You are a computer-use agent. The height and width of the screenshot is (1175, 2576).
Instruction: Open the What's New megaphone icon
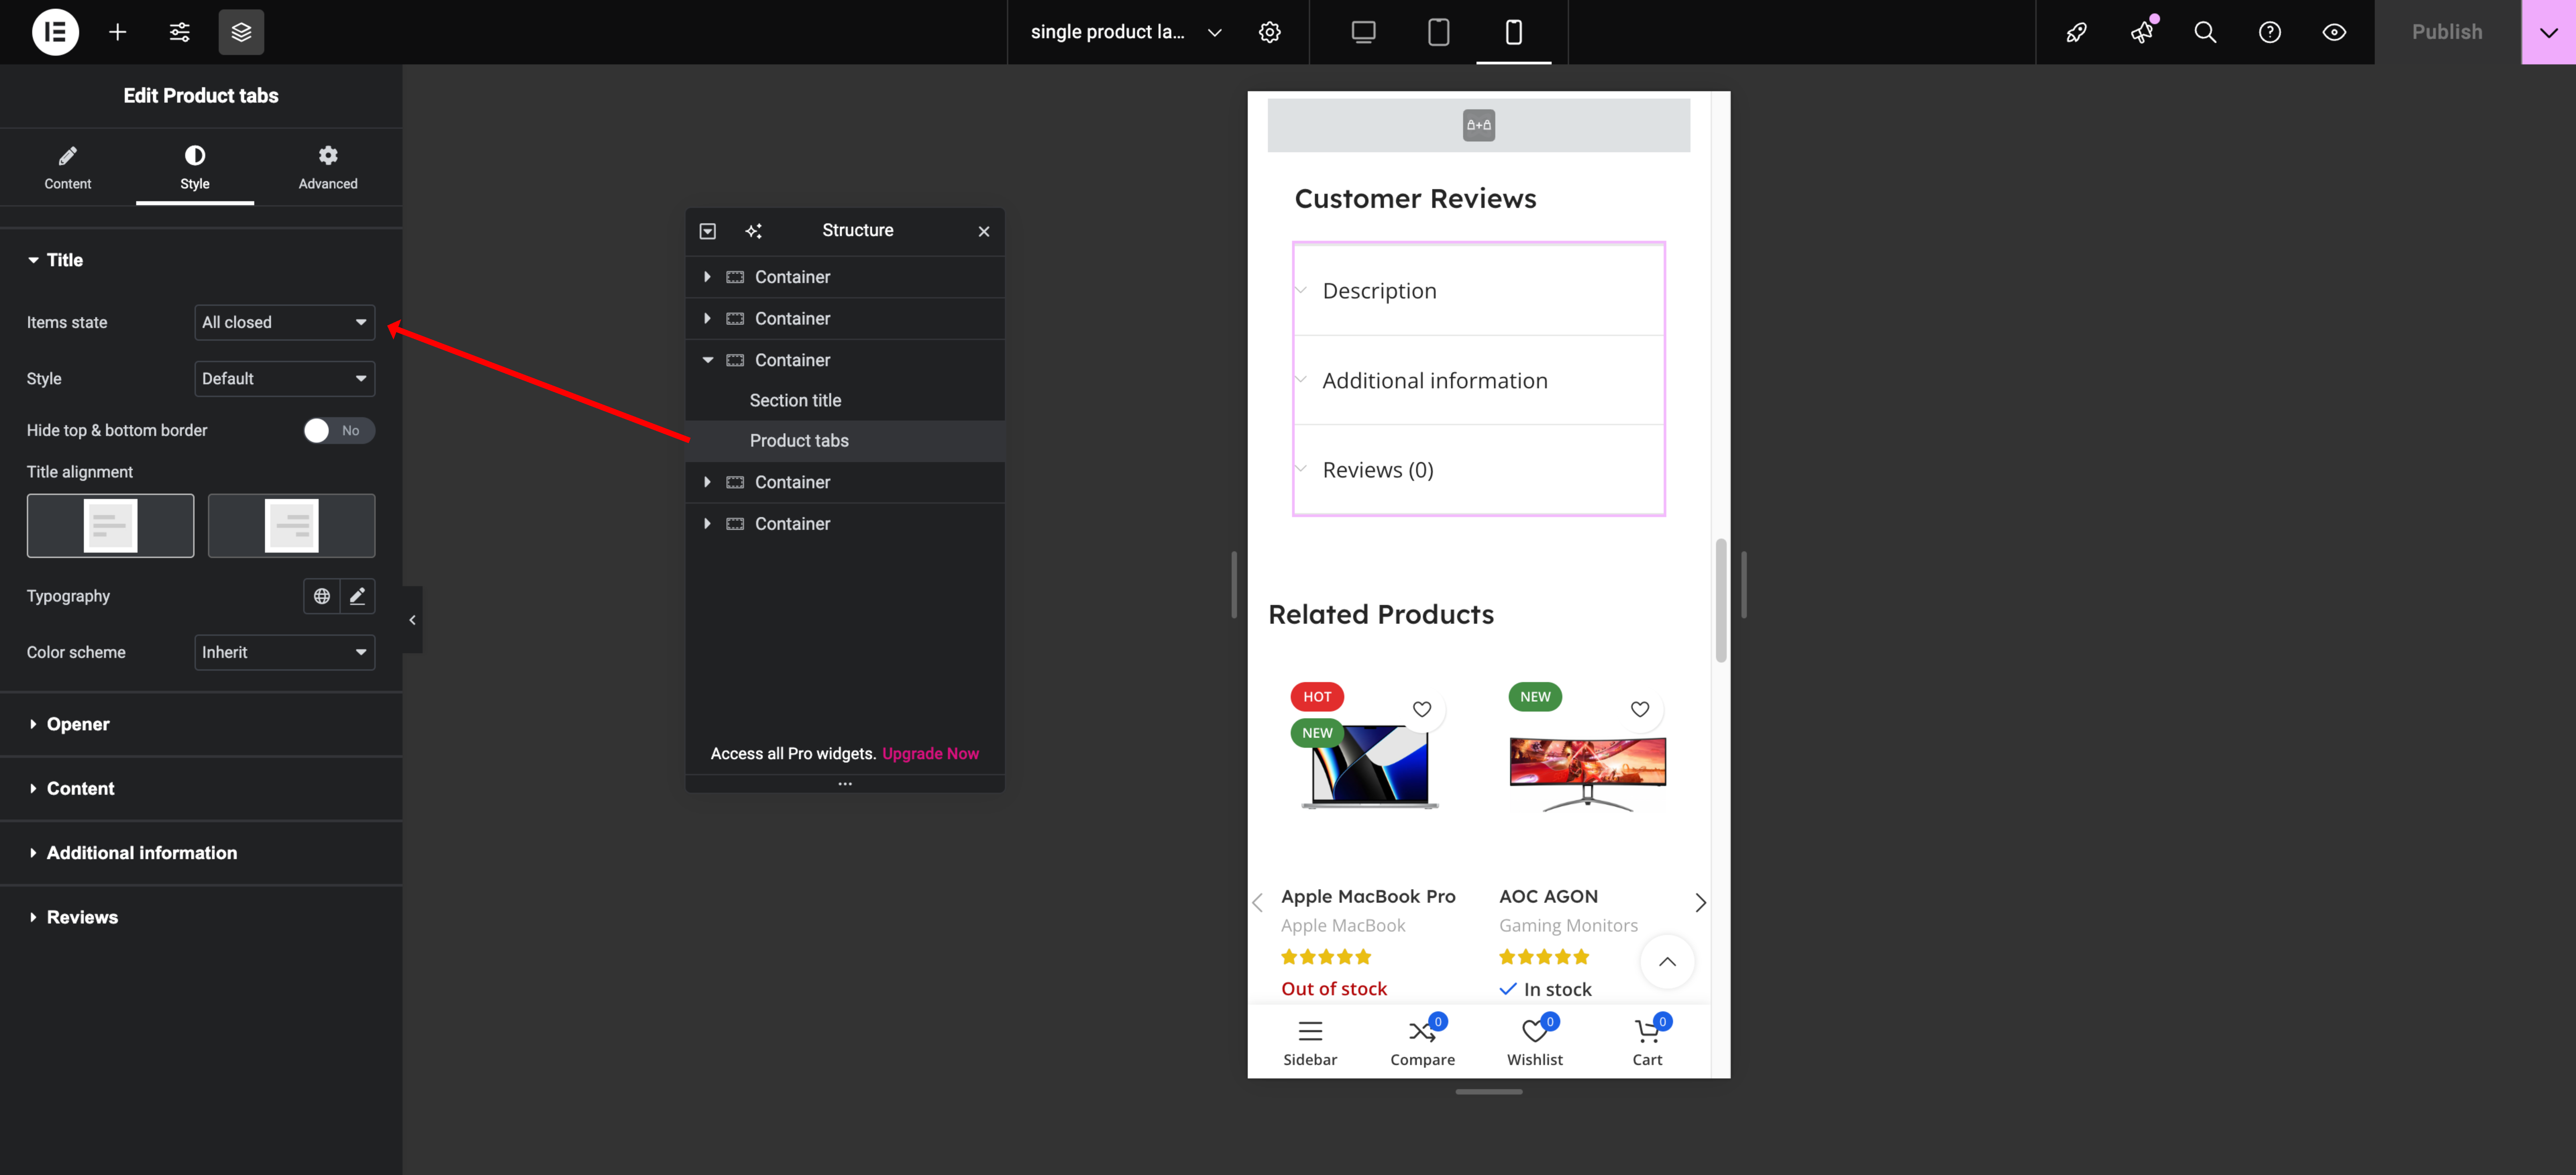click(x=2141, y=32)
